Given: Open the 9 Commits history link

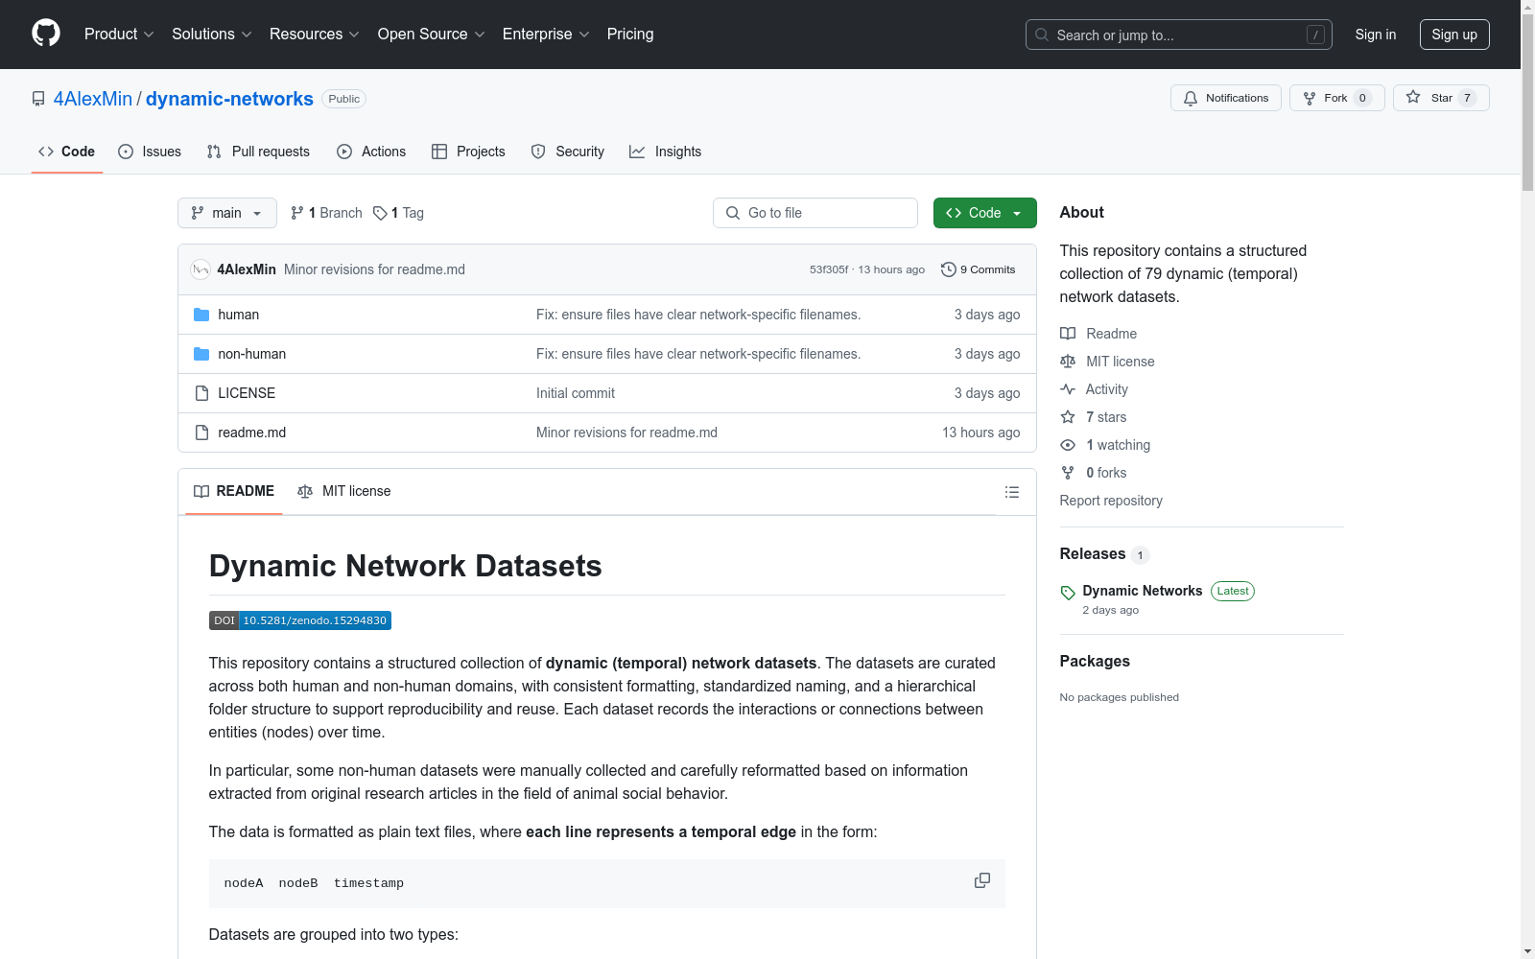Looking at the screenshot, I should (979, 269).
